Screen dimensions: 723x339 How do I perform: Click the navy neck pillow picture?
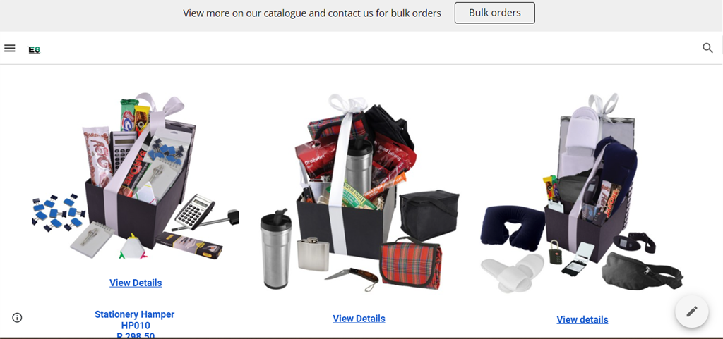(x=513, y=228)
